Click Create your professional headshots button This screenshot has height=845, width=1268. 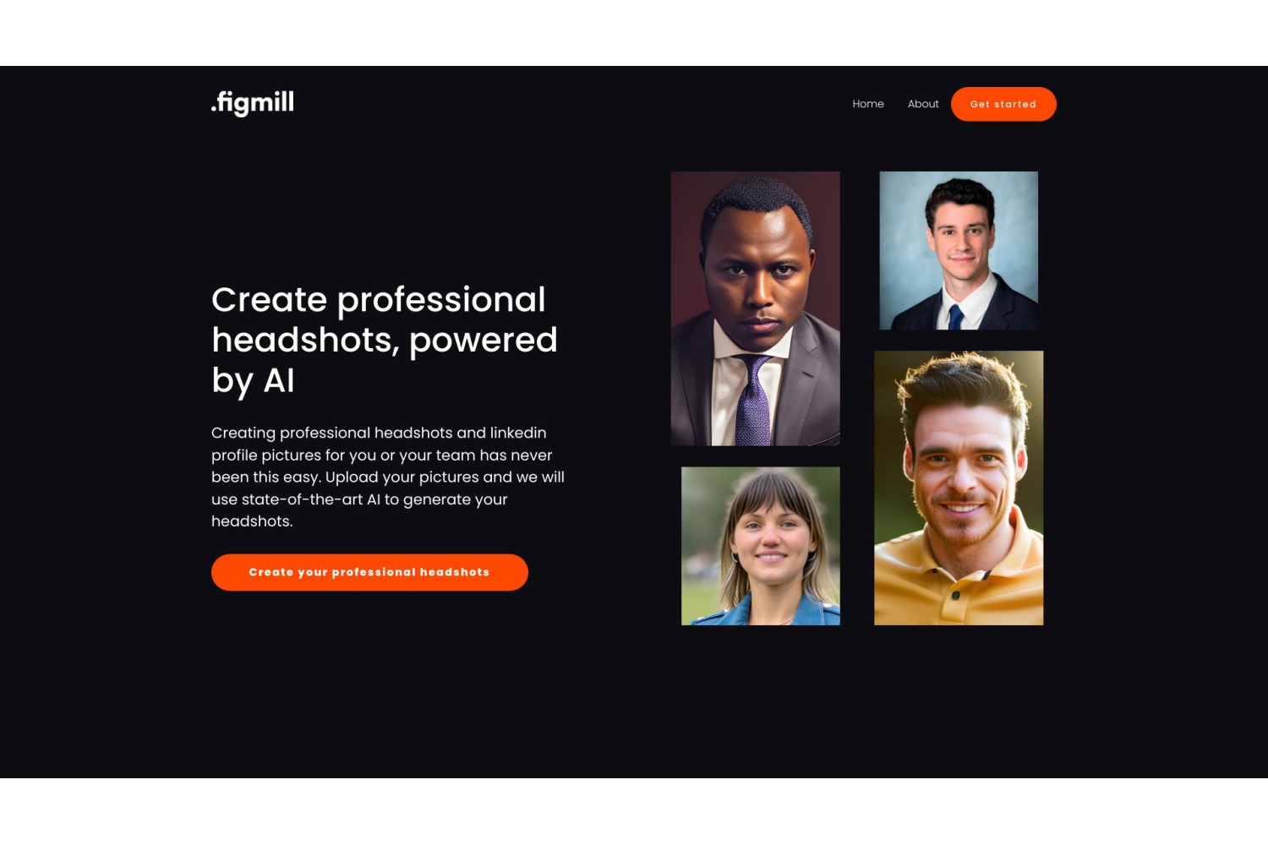pyautogui.click(x=369, y=572)
